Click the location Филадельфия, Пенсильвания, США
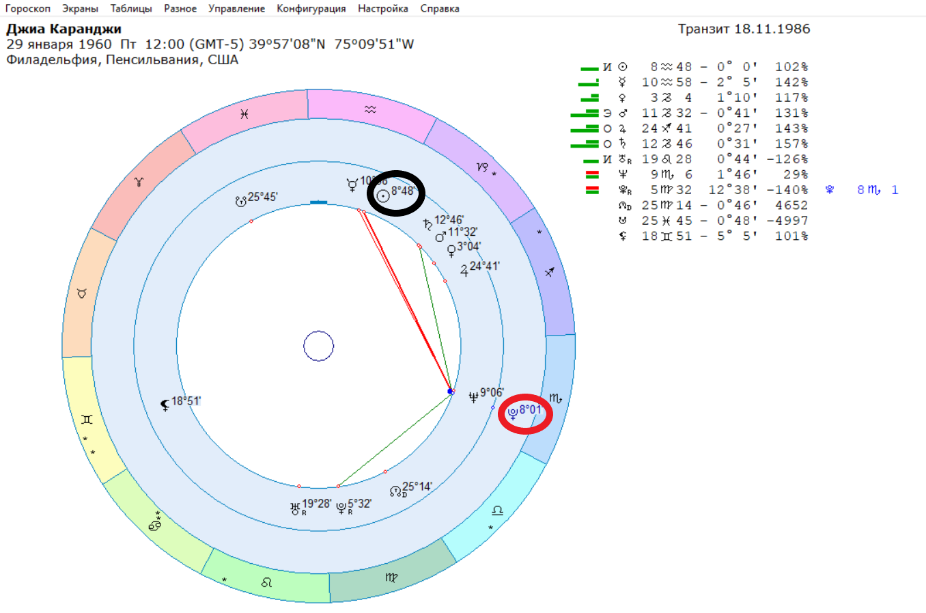 click(x=122, y=59)
